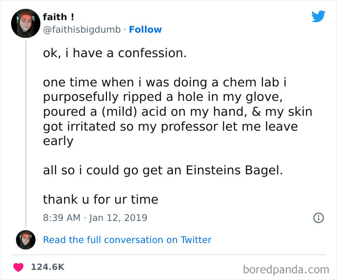Click the vertical thread line under the avatar

(25, 134)
